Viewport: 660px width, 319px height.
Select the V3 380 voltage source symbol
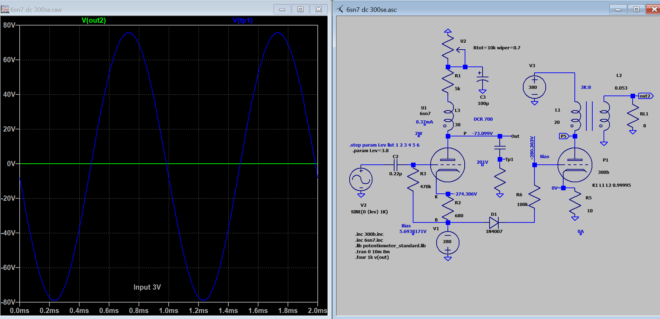pyautogui.click(x=534, y=87)
